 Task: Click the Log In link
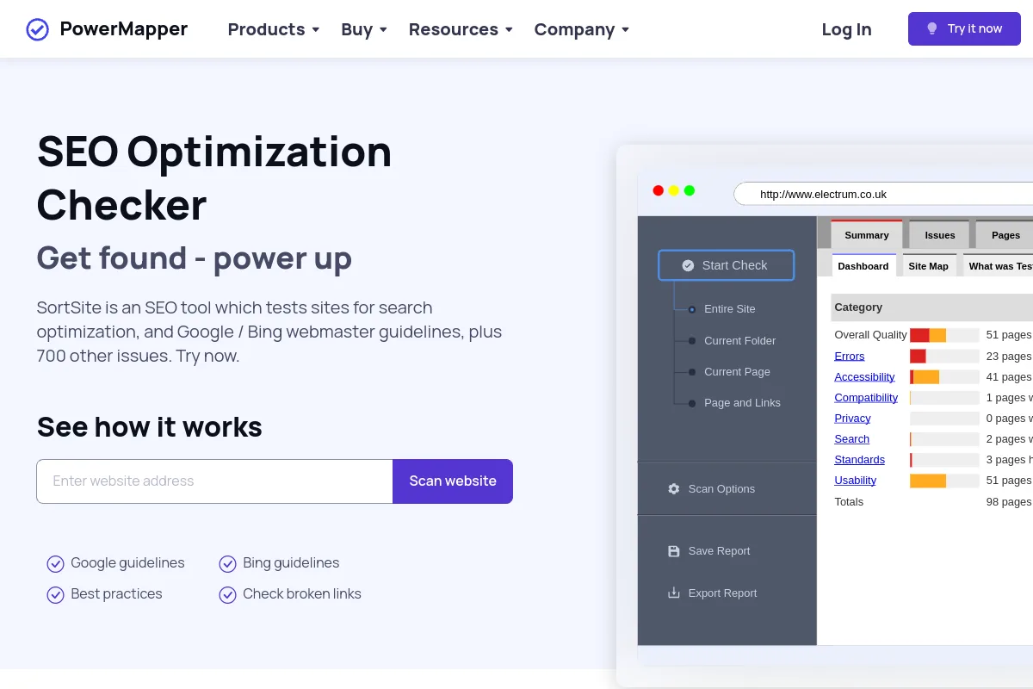pos(847,29)
